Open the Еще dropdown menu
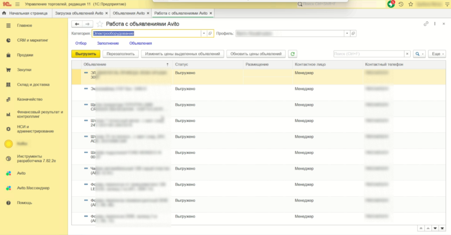Screen dimensions: 451x235 [437, 54]
